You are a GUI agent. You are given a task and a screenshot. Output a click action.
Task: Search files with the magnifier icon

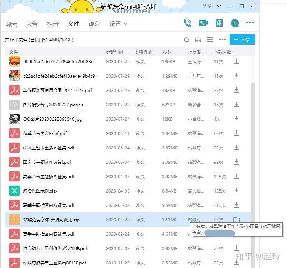[x=186, y=40]
